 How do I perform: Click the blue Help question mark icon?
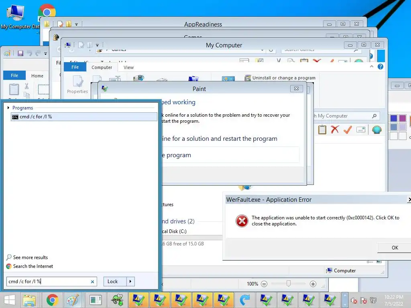pos(380,67)
